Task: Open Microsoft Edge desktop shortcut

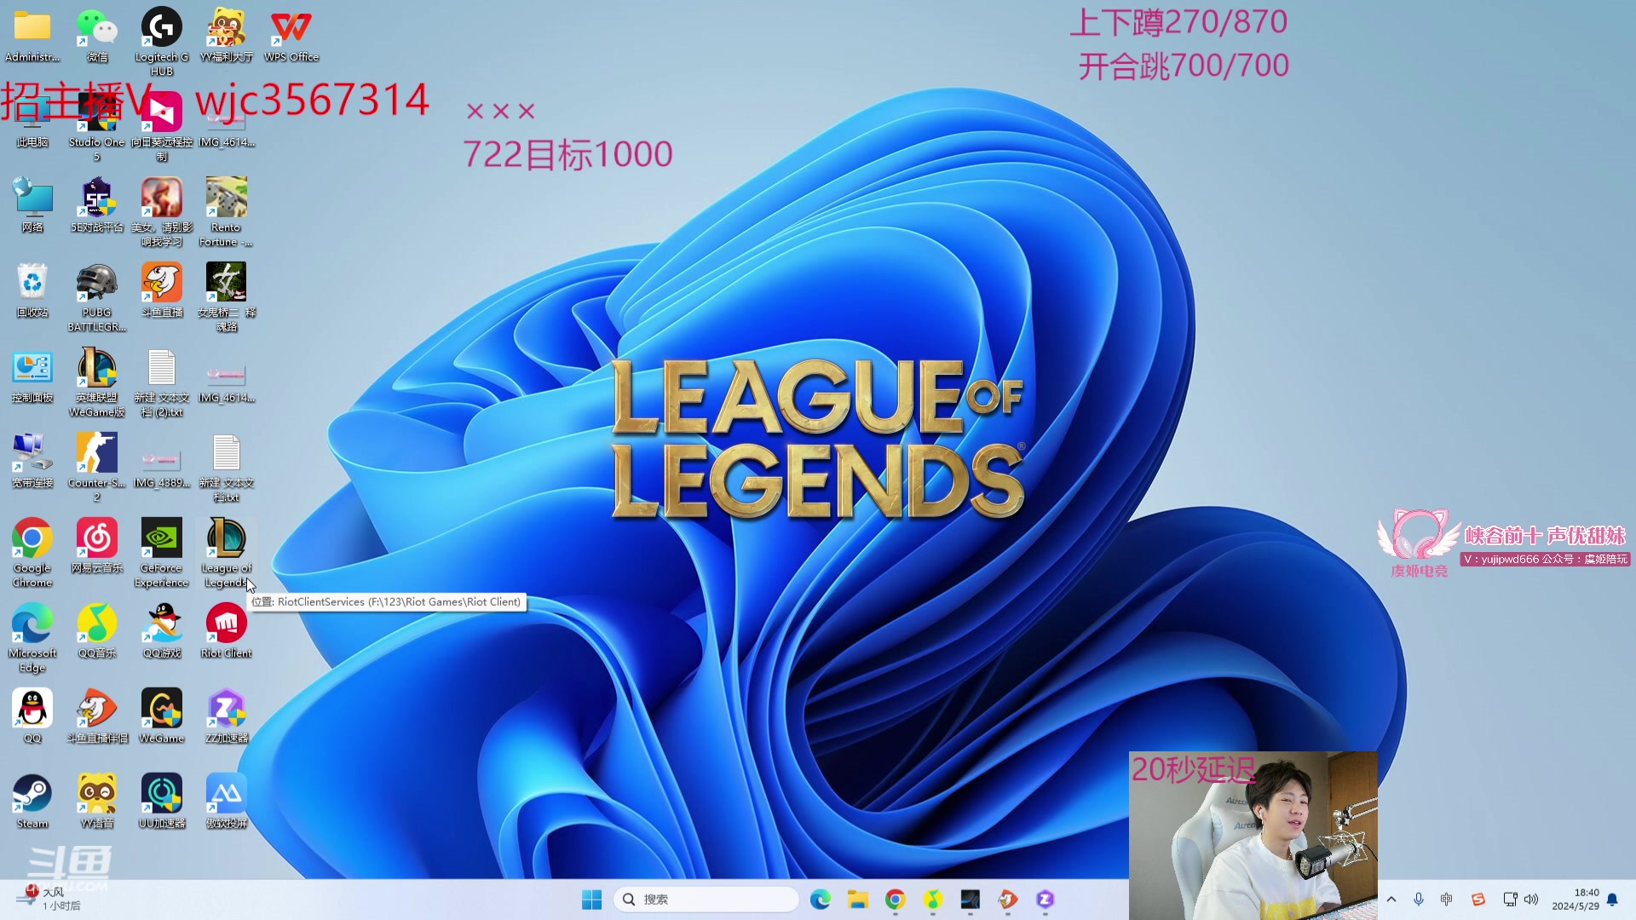Action: click(32, 637)
